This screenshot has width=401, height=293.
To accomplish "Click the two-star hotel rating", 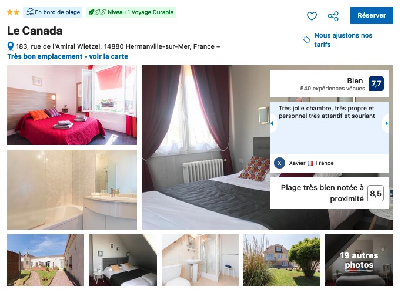I will [13, 12].
